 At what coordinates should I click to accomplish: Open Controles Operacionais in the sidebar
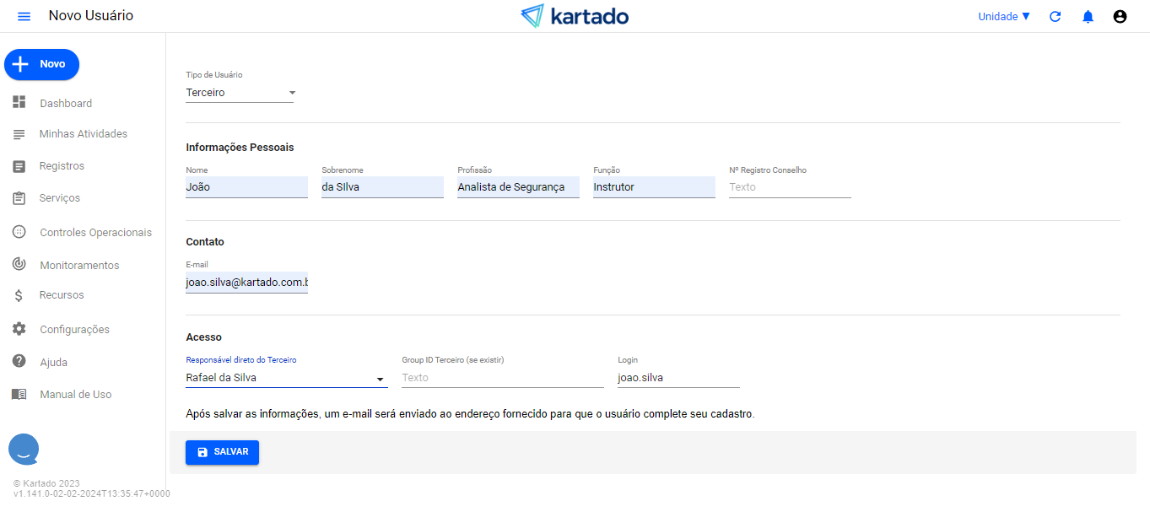tap(95, 232)
